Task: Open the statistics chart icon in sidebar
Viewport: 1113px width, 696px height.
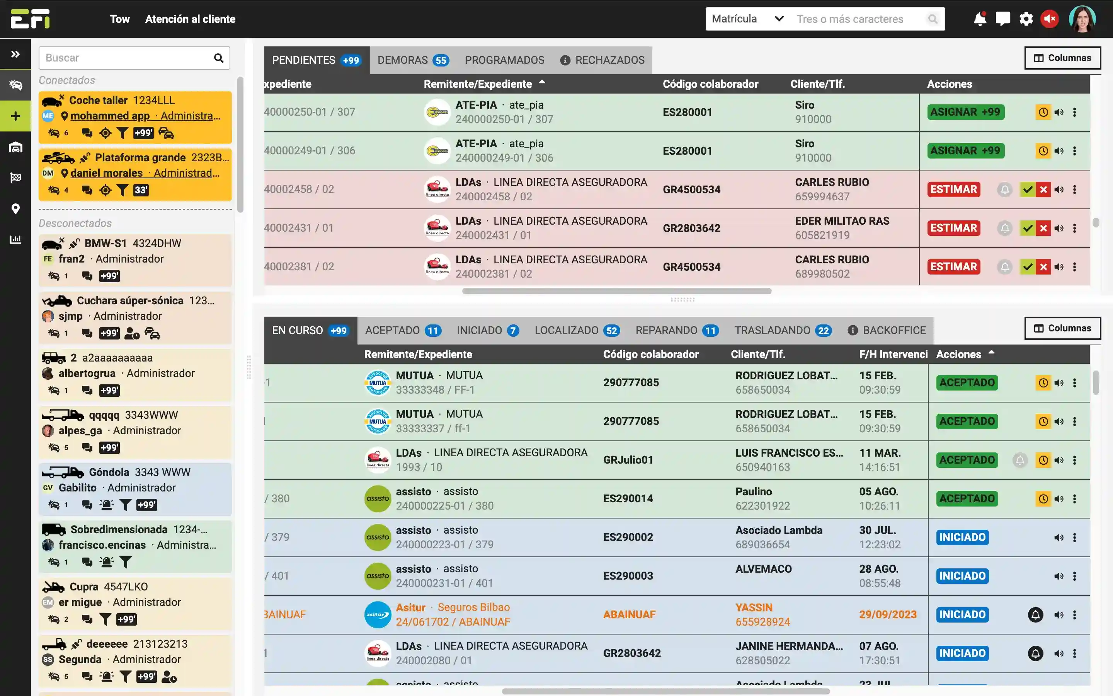Action: point(15,239)
